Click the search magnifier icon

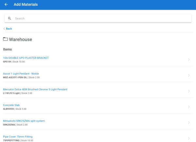9,18
